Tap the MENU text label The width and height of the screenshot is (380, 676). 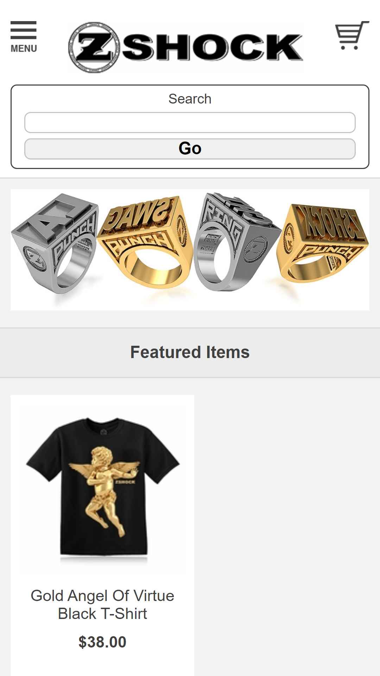click(24, 49)
